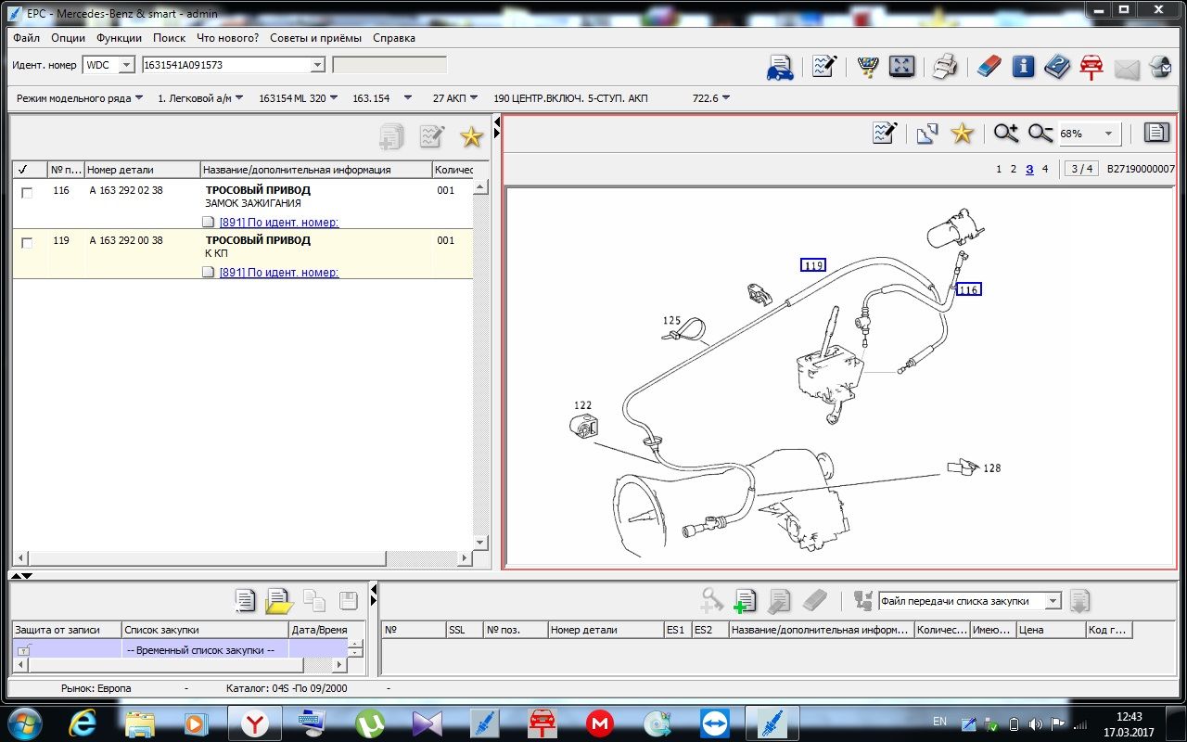The image size is (1187, 742).
Task: Open the Функции menu
Action: coord(119,38)
